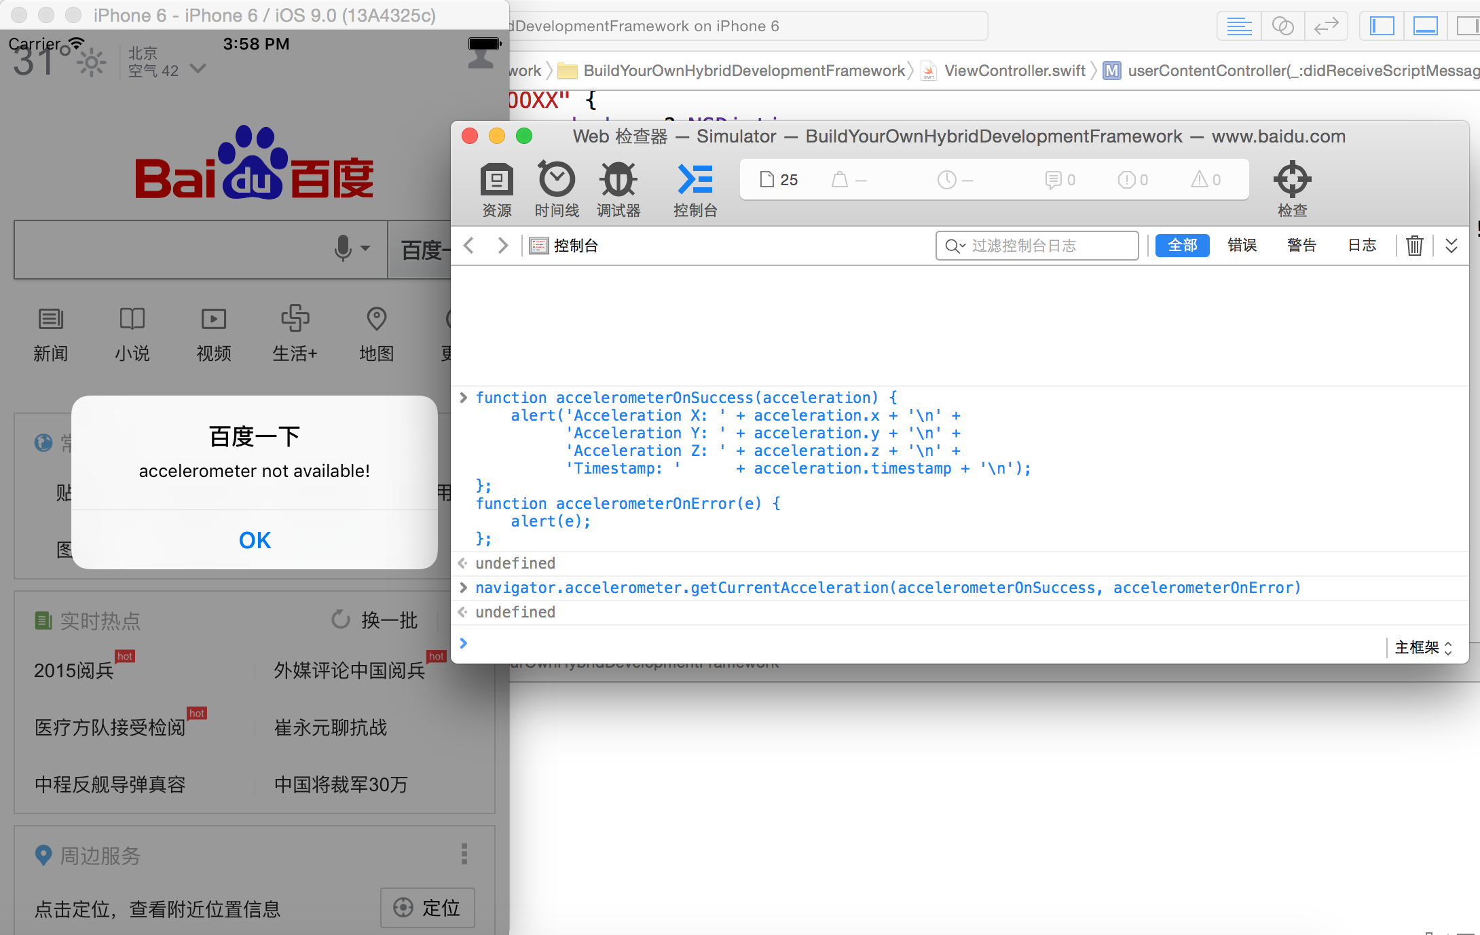Open the 2015阅兵 hot topic link
Viewport: 1480px width, 935px height.
pyautogui.click(x=74, y=670)
